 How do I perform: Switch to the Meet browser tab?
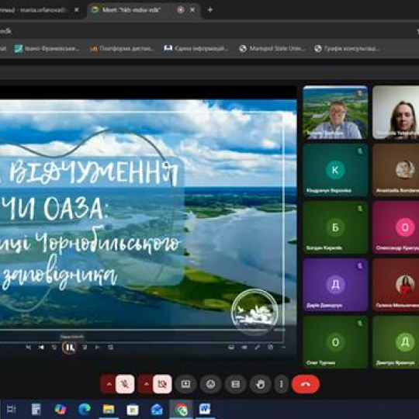point(144,10)
